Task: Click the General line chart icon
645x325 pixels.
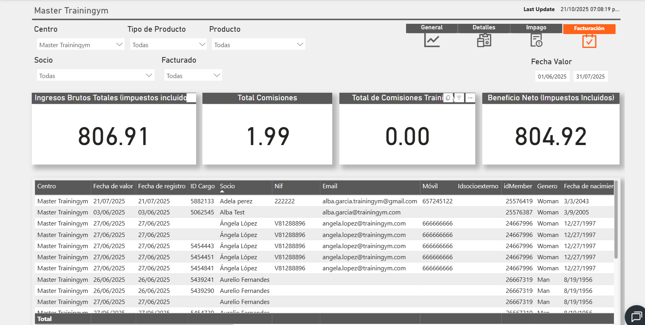Action: point(431,40)
